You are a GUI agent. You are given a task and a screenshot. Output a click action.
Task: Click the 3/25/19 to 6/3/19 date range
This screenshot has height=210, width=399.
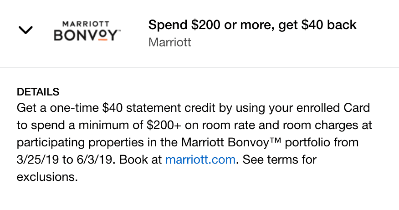click(x=64, y=160)
